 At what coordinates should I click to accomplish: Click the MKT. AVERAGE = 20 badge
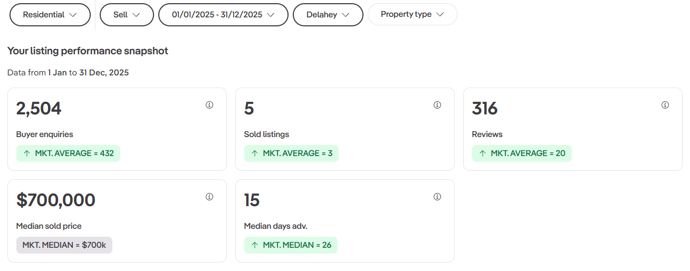click(522, 153)
